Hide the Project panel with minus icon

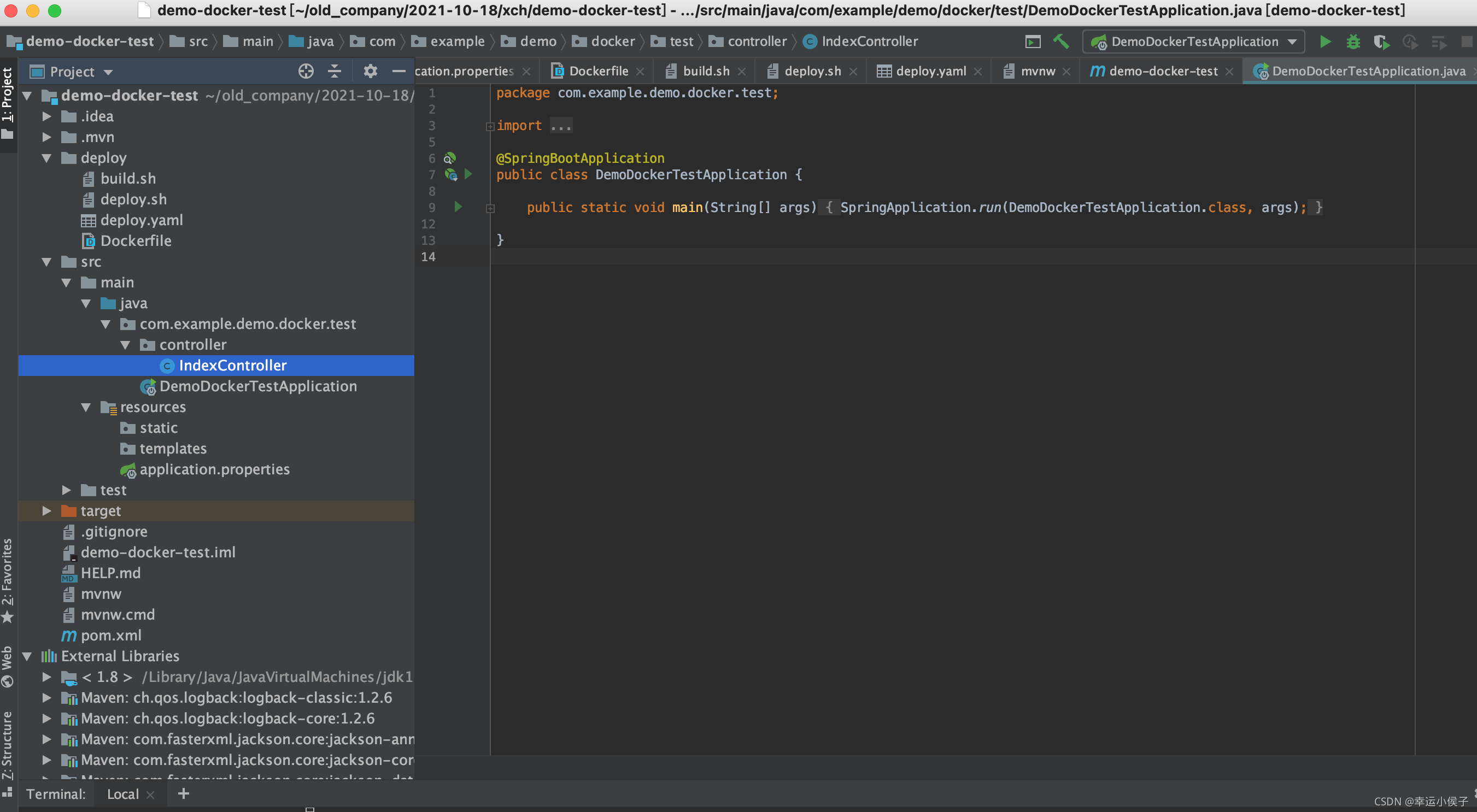[399, 72]
